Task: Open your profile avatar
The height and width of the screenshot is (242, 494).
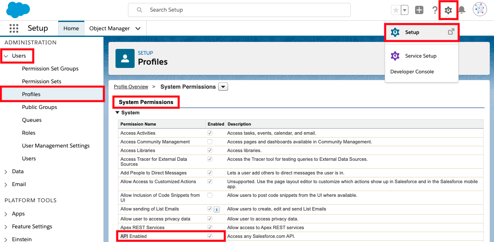Action: click(479, 9)
